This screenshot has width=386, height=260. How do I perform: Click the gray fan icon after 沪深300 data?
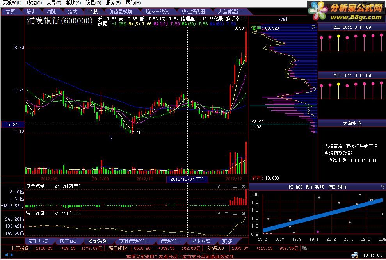(x=305, y=248)
